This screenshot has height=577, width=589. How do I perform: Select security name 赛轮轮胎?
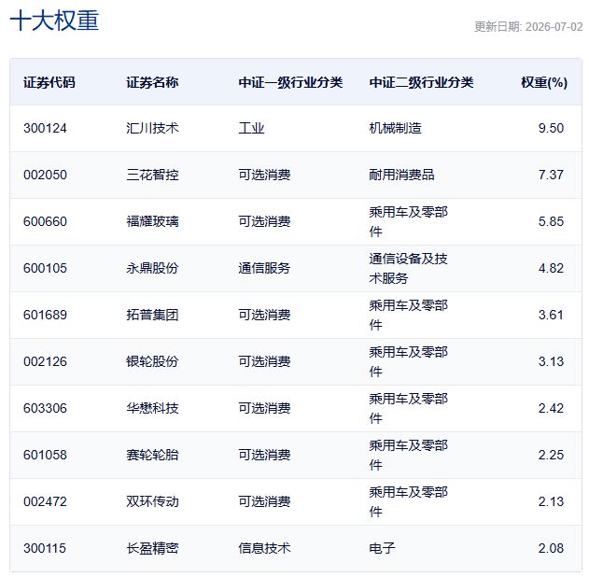[x=152, y=455]
